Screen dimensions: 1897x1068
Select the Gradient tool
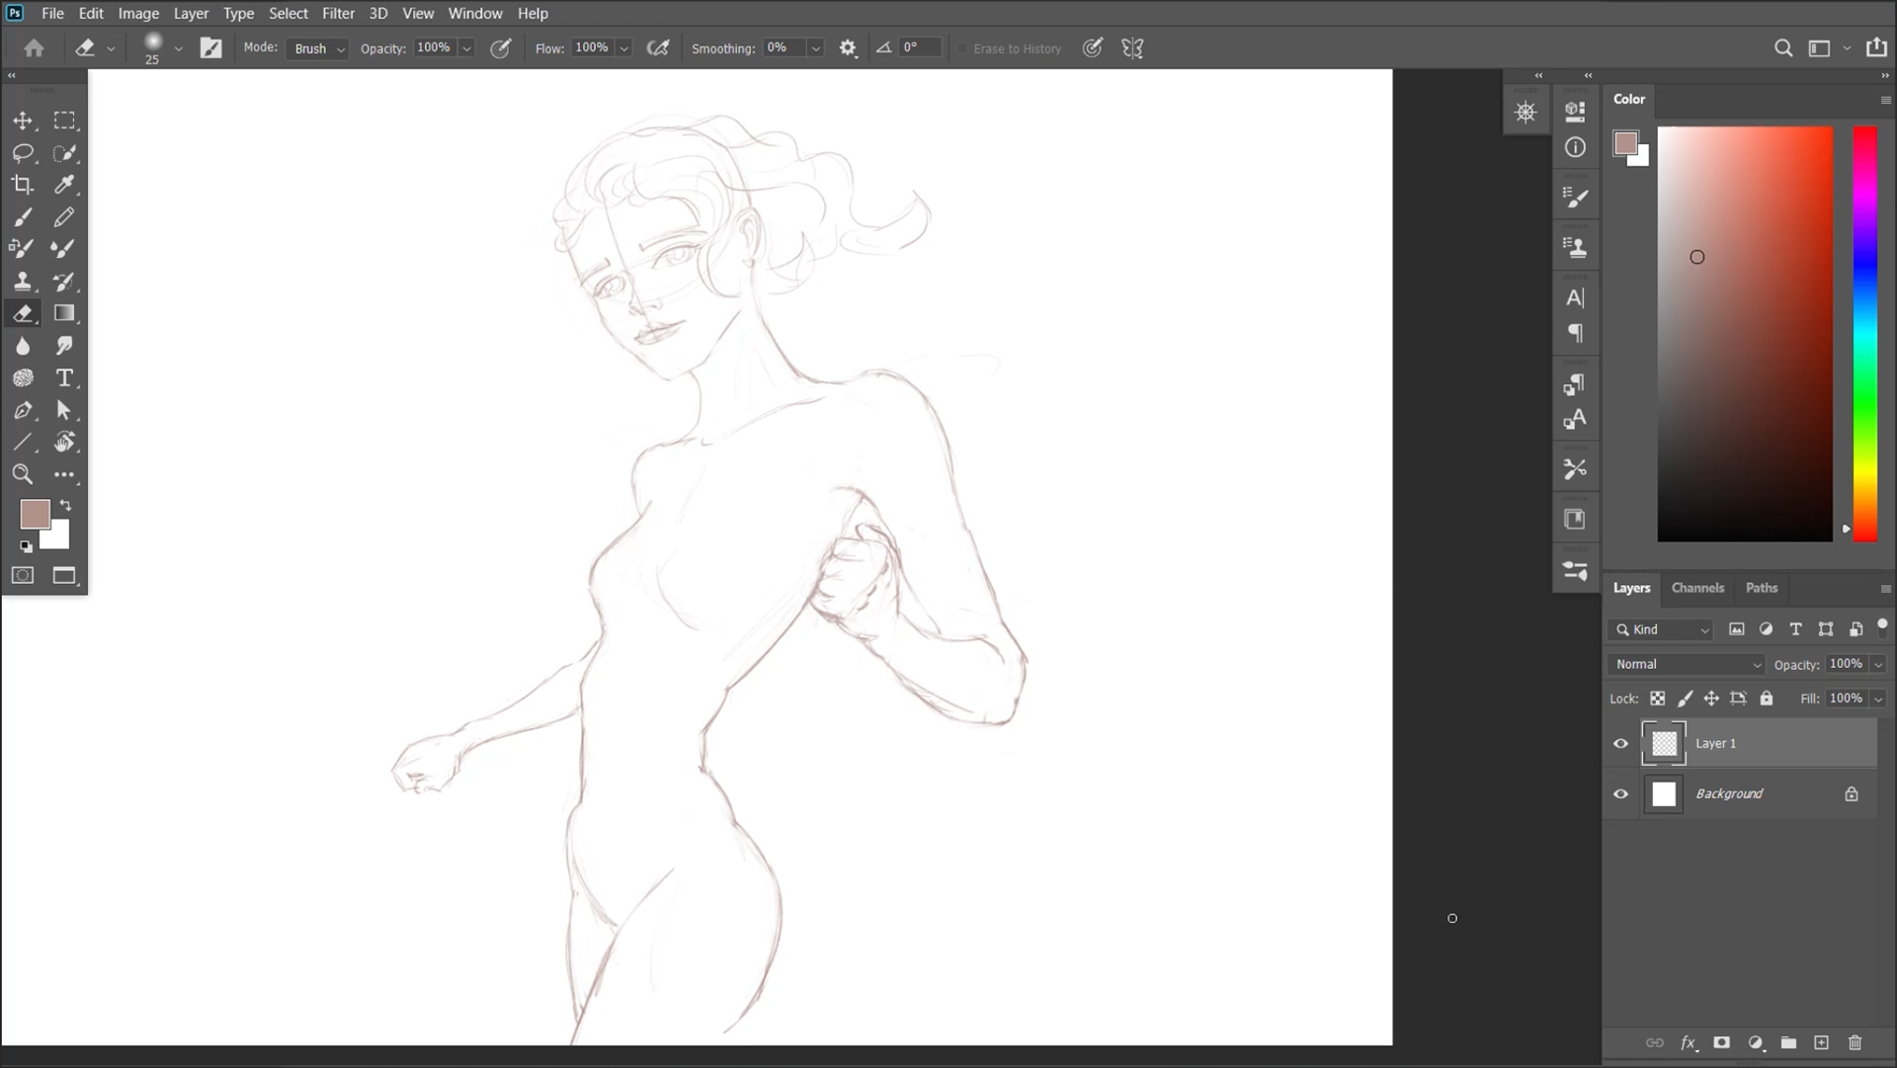click(64, 313)
